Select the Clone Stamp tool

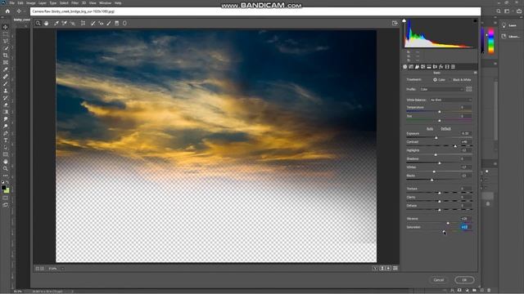point(6,91)
